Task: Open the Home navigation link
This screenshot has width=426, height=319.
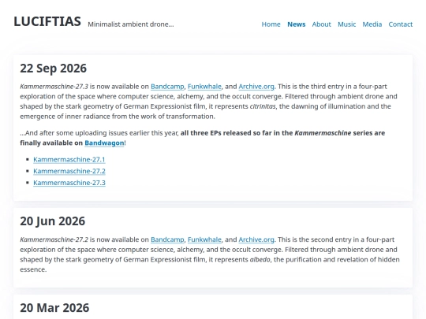Action: [x=271, y=24]
